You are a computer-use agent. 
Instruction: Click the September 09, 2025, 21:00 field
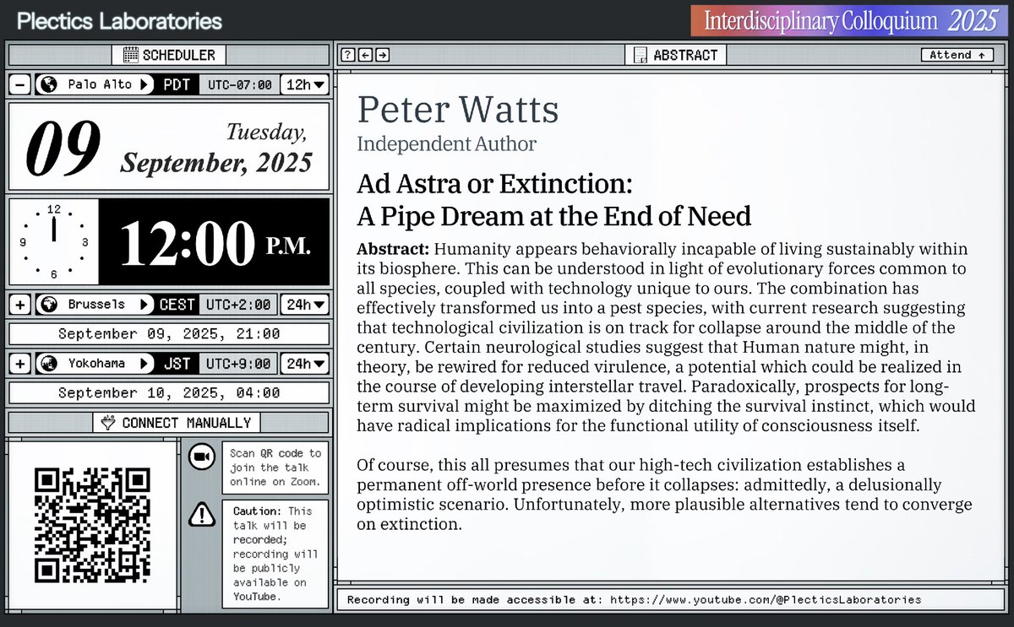click(169, 333)
